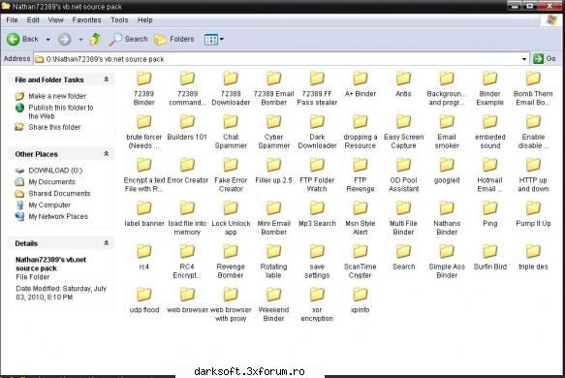Image resolution: width=565 pixels, height=378 pixels.
Task: Select the Multi File Binder folder
Action: (x=403, y=218)
